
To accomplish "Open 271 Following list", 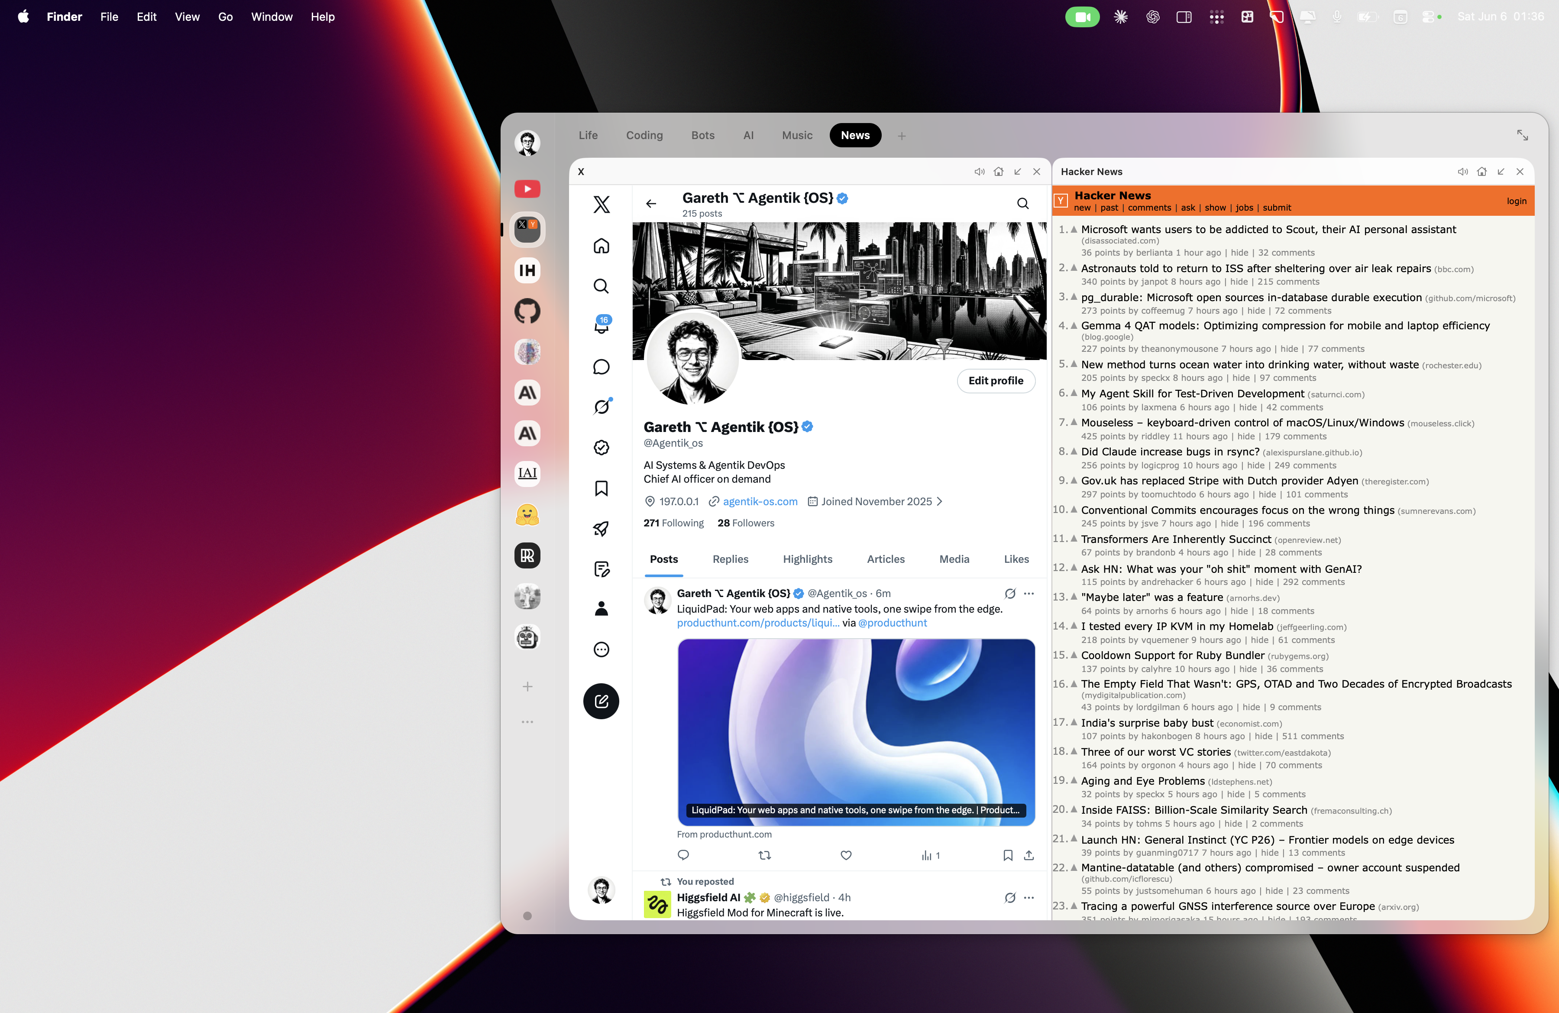I will pos(673,523).
